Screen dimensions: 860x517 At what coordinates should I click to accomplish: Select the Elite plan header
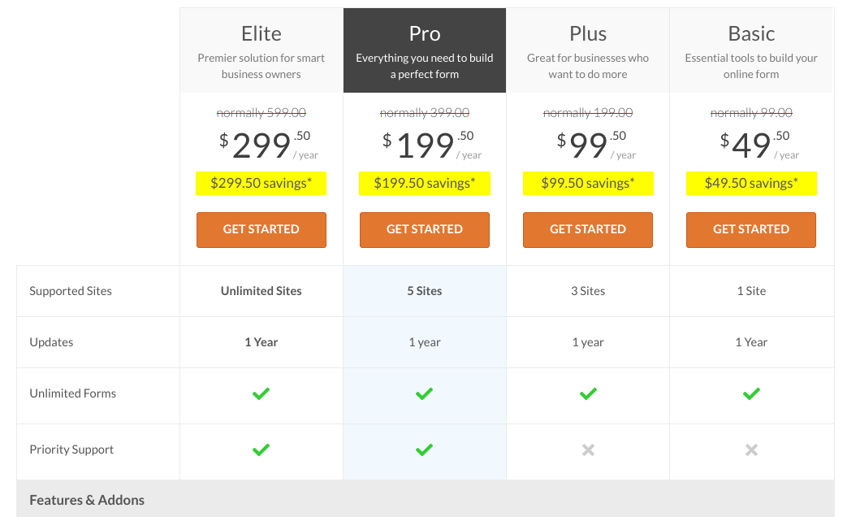click(x=261, y=50)
